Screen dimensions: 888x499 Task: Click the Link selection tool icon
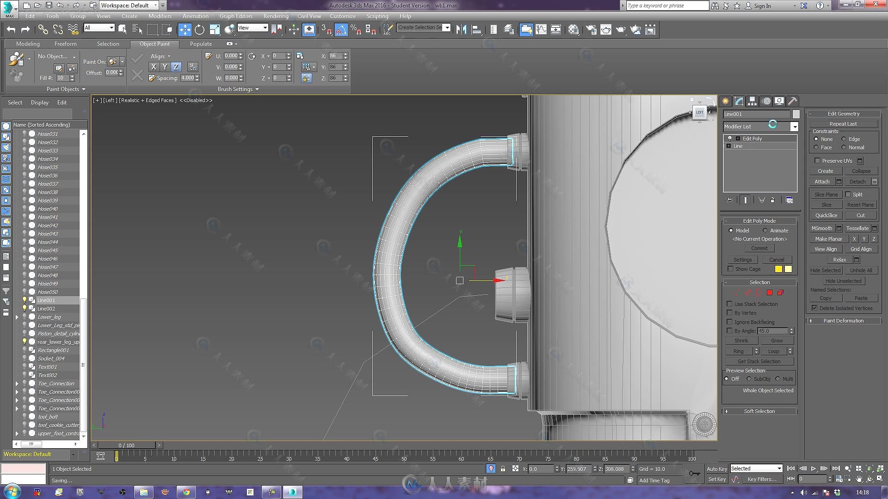(x=43, y=30)
